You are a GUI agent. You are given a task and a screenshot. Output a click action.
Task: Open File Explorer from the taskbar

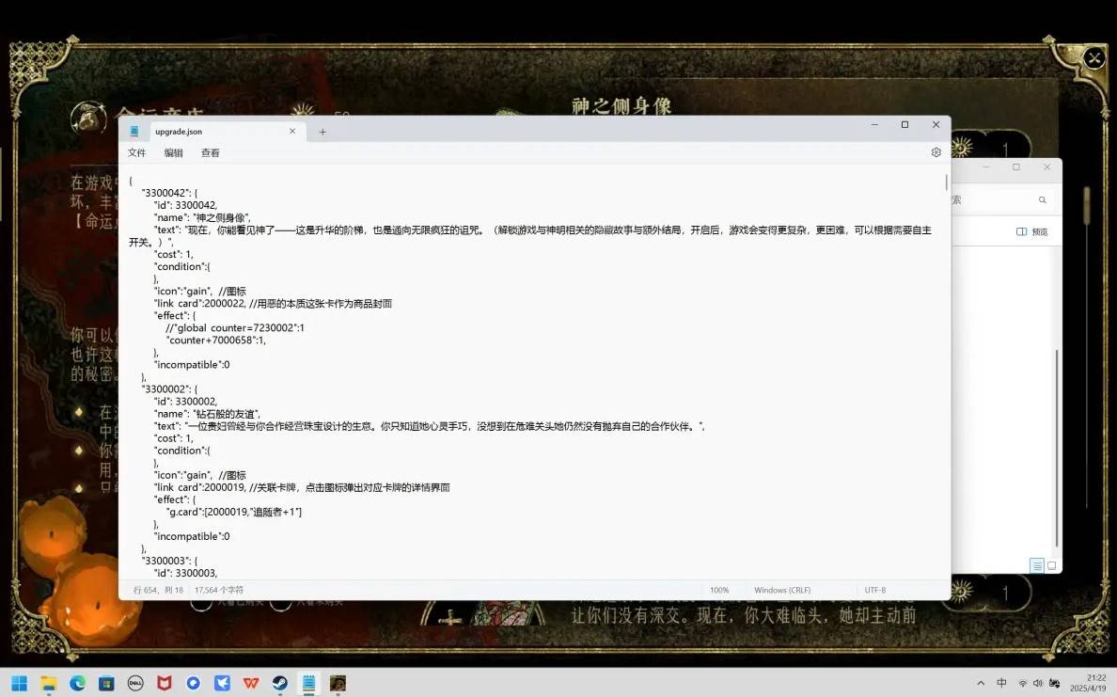point(49,683)
